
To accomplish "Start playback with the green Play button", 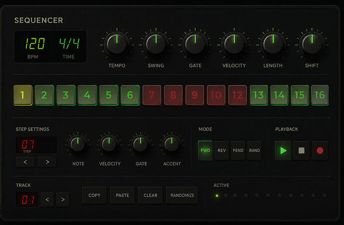I will [283, 150].
